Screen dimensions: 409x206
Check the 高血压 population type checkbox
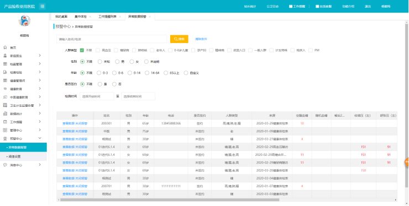(98, 50)
